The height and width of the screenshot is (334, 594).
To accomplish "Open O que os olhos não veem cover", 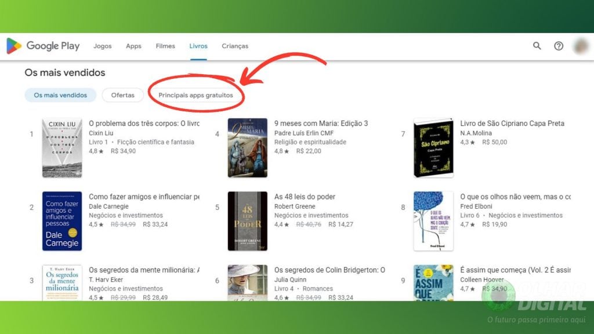I will (433, 221).
